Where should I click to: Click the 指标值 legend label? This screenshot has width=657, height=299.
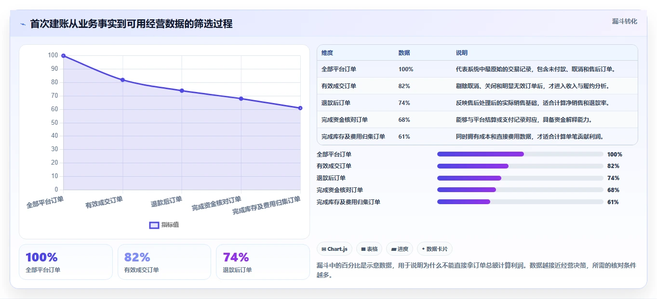click(x=170, y=225)
